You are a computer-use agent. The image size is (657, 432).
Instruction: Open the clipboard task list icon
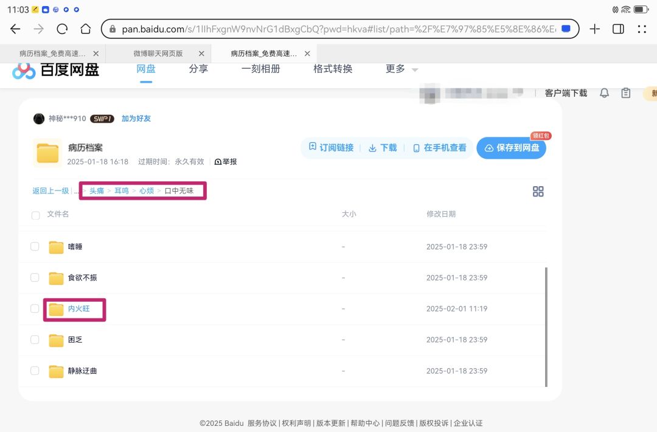(x=625, y=93)
